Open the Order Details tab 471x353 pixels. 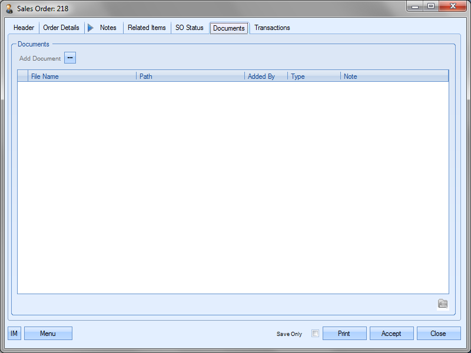61,28
